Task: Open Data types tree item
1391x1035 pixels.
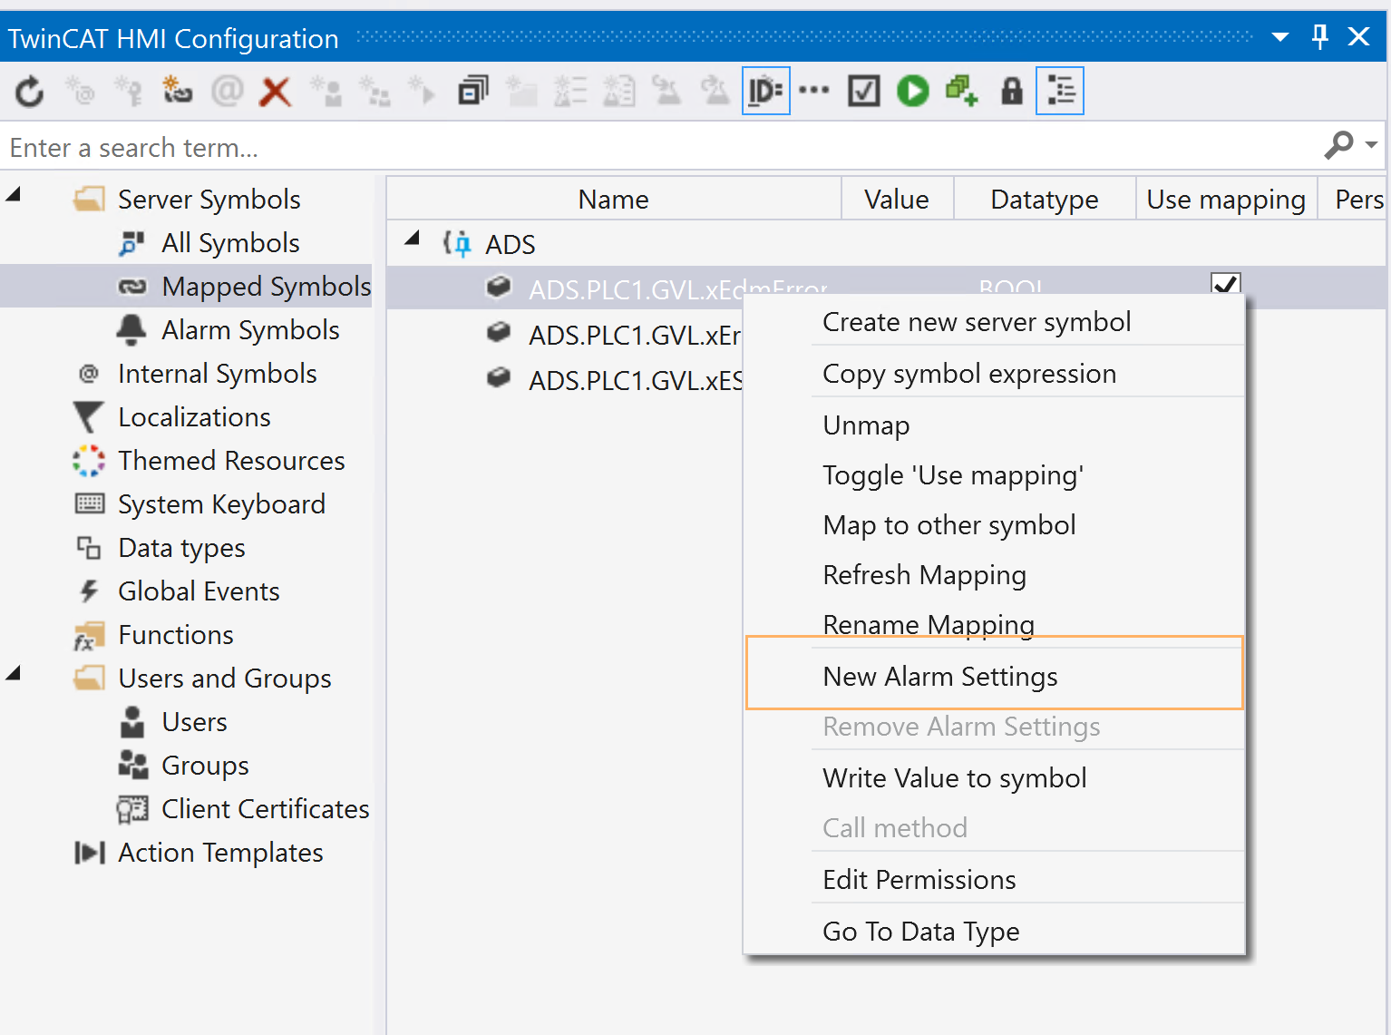Action: (x=181, y=548)
